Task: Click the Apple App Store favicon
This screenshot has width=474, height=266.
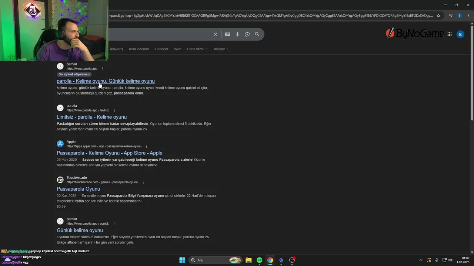Action: 60,144
